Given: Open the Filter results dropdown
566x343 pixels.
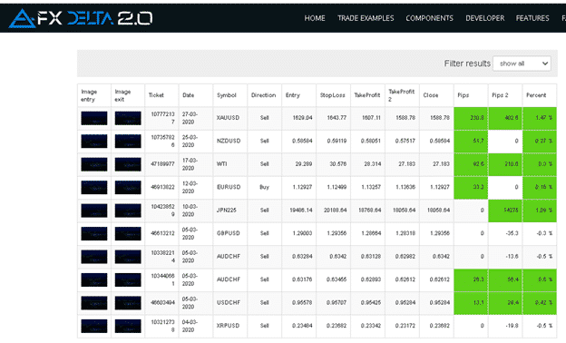Looking at the screenshot, I should [x=522, y=64].
